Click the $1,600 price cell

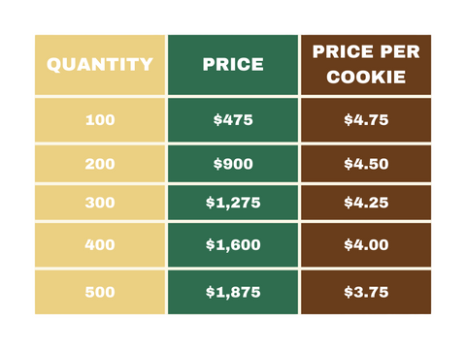coord(233,244)
